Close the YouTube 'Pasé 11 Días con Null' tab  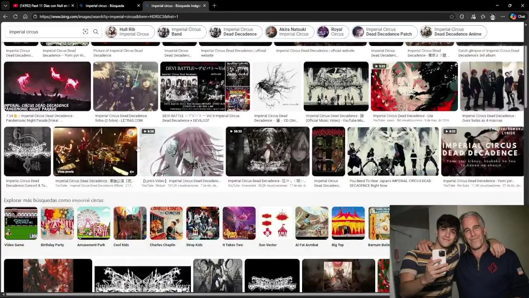pyautogui.click(x=73, y=6)
